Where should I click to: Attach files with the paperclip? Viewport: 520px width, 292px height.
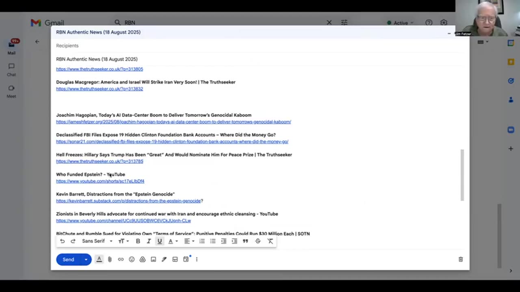click(x=110, y=259)
